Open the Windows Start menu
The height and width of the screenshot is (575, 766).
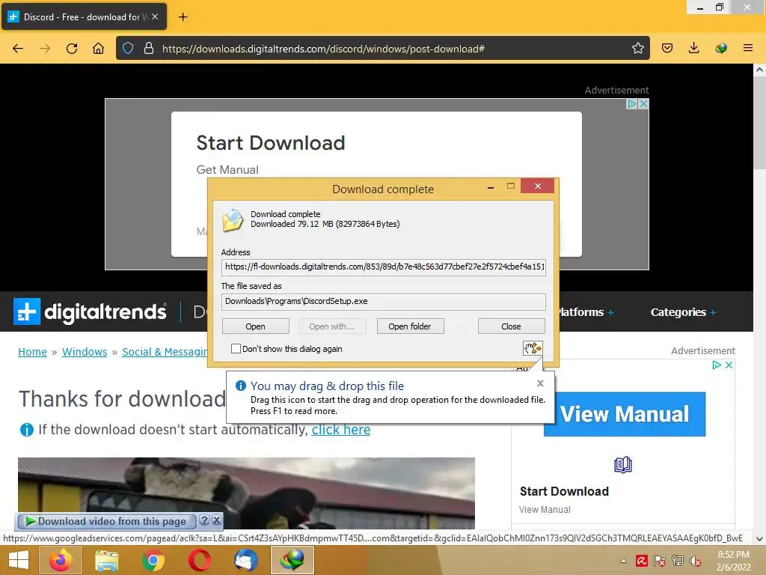[19, 560]
